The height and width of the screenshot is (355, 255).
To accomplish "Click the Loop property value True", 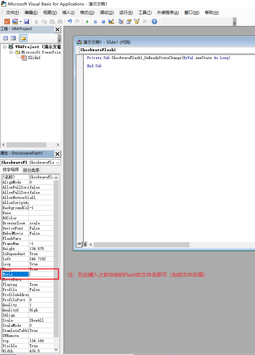I will click(x=41, y=264).
